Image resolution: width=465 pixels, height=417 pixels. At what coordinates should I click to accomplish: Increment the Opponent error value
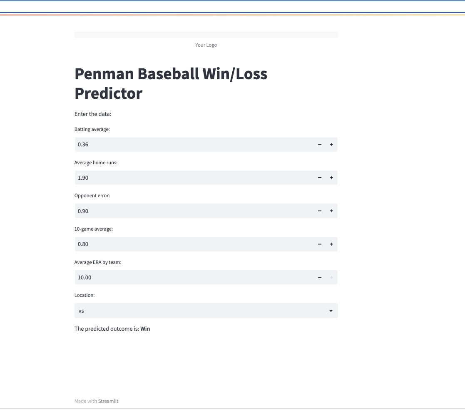point(331,211)
